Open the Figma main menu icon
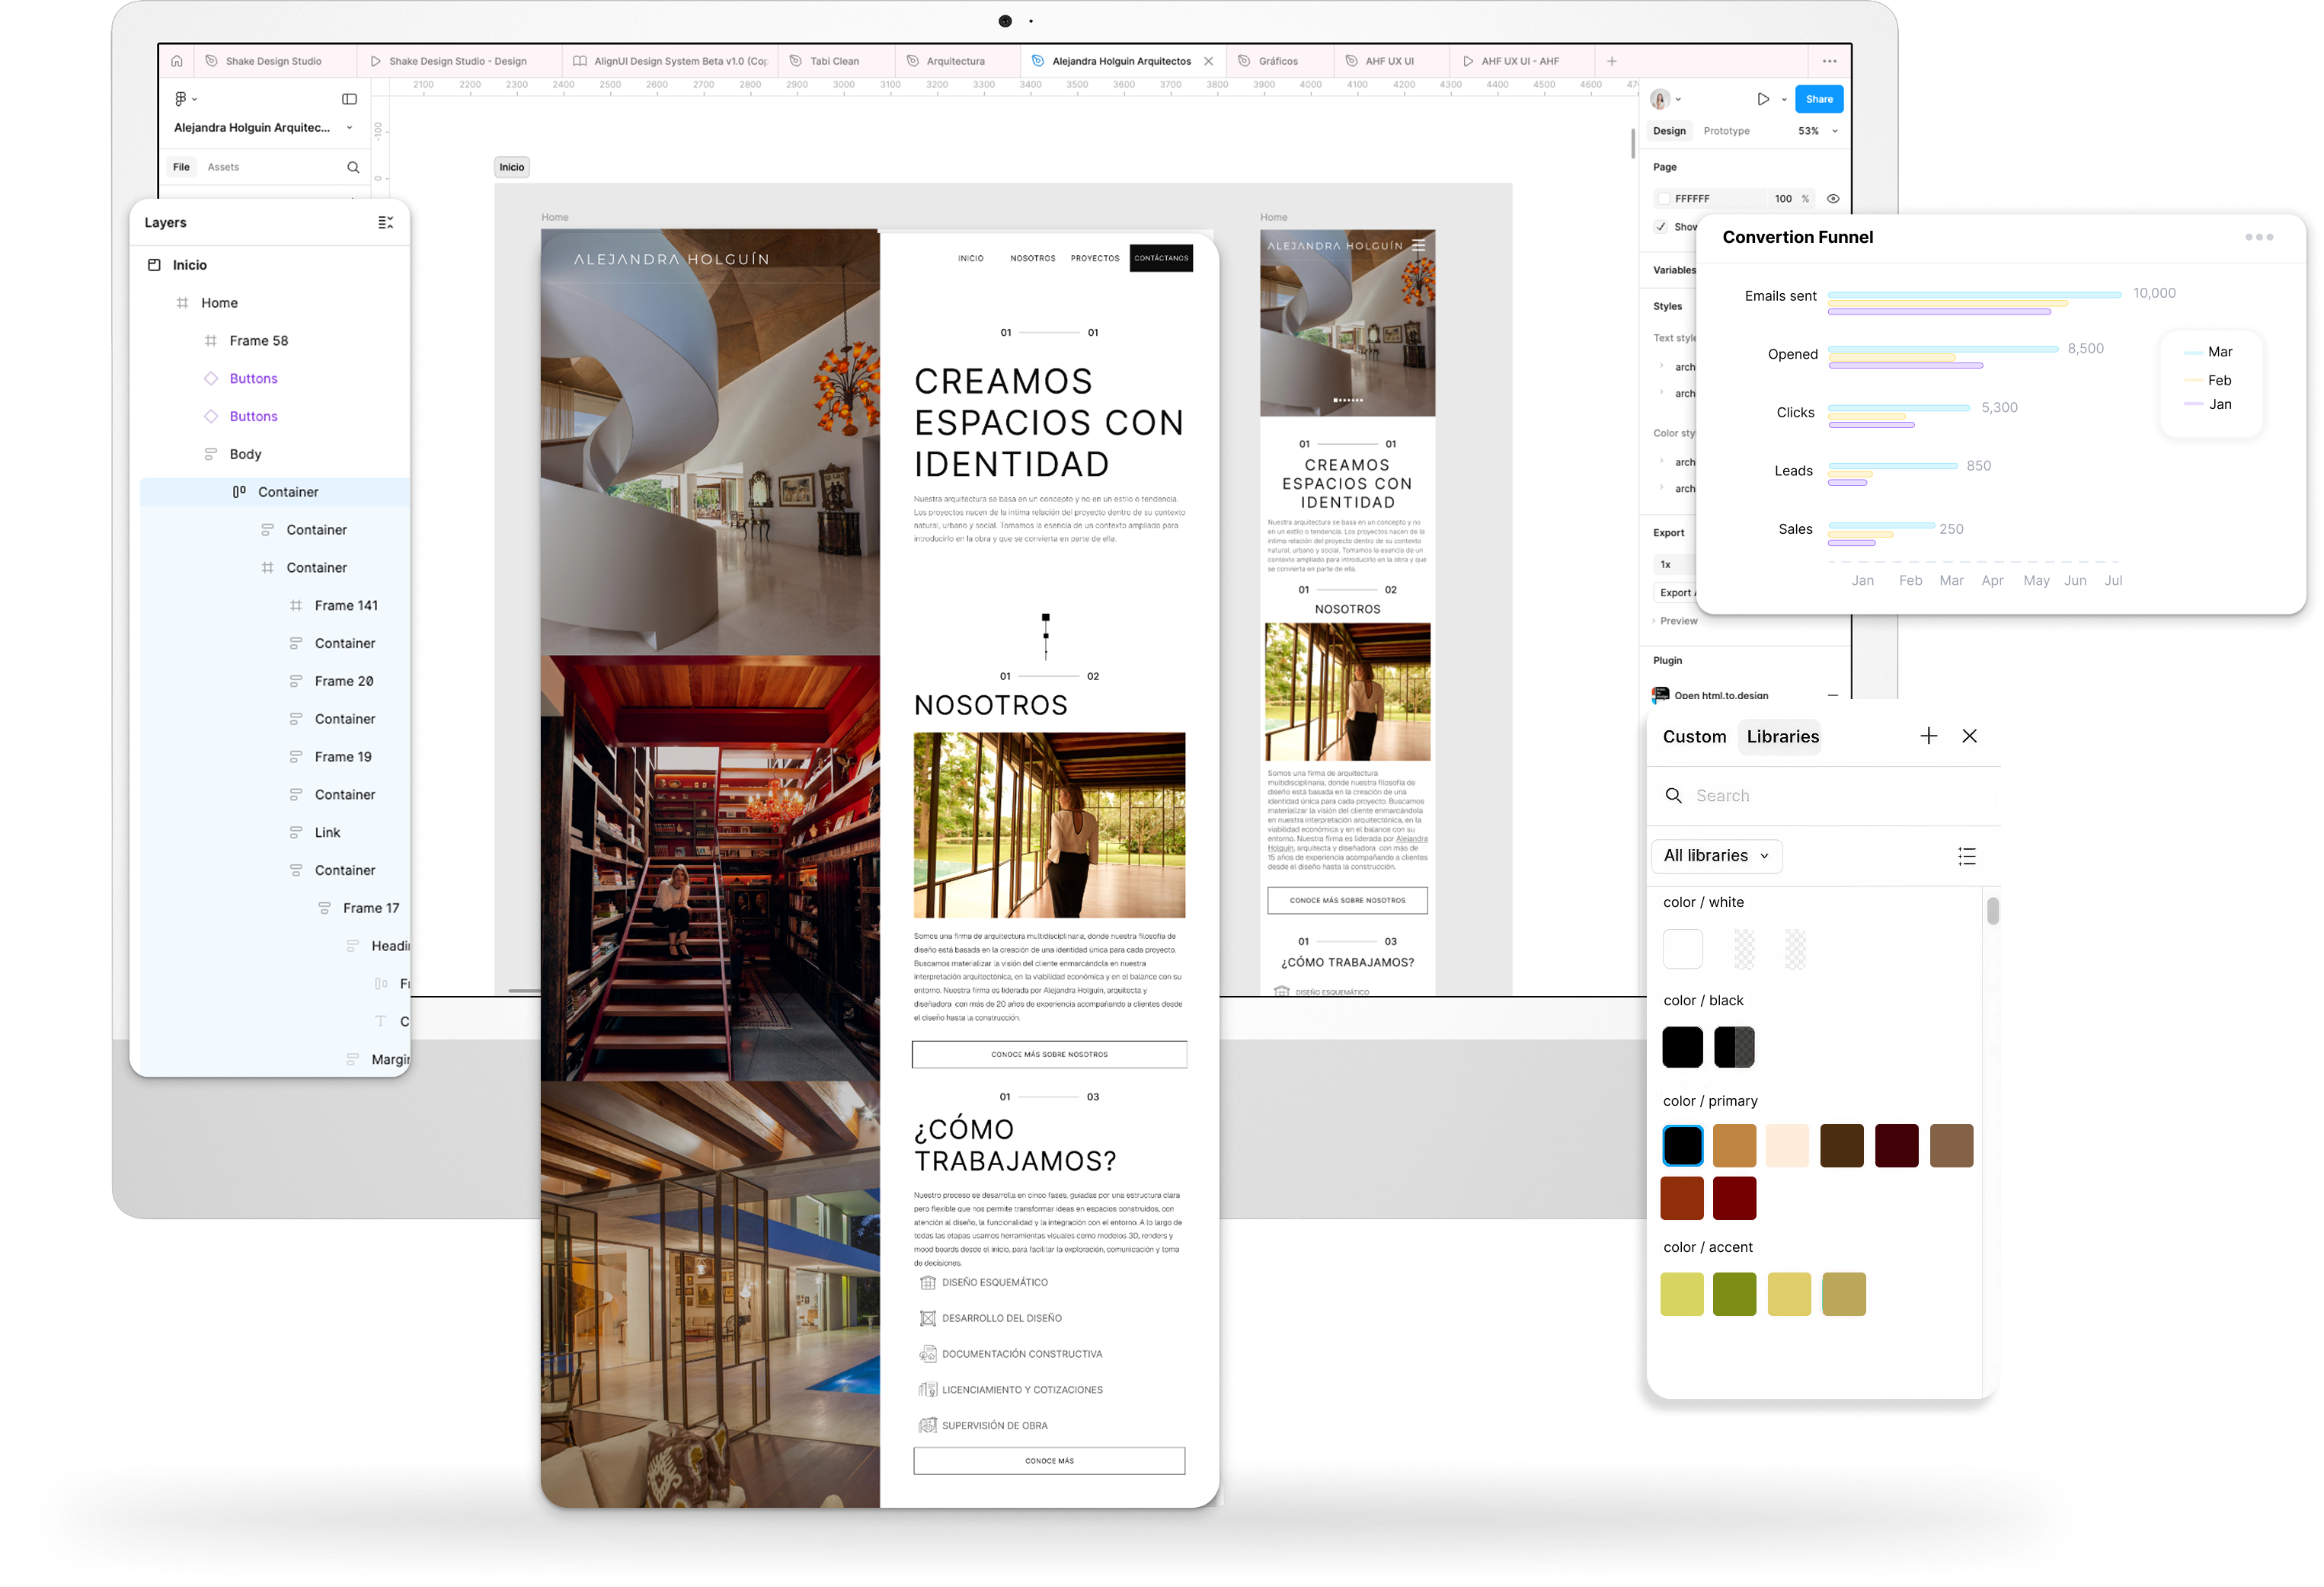Screen dimensions: 2324x1587 pyautogui.click(x=184, y=99)
